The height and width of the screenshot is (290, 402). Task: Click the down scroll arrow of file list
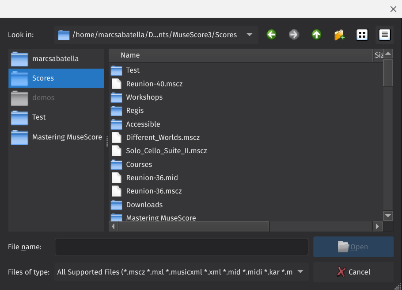pos(388,216)
